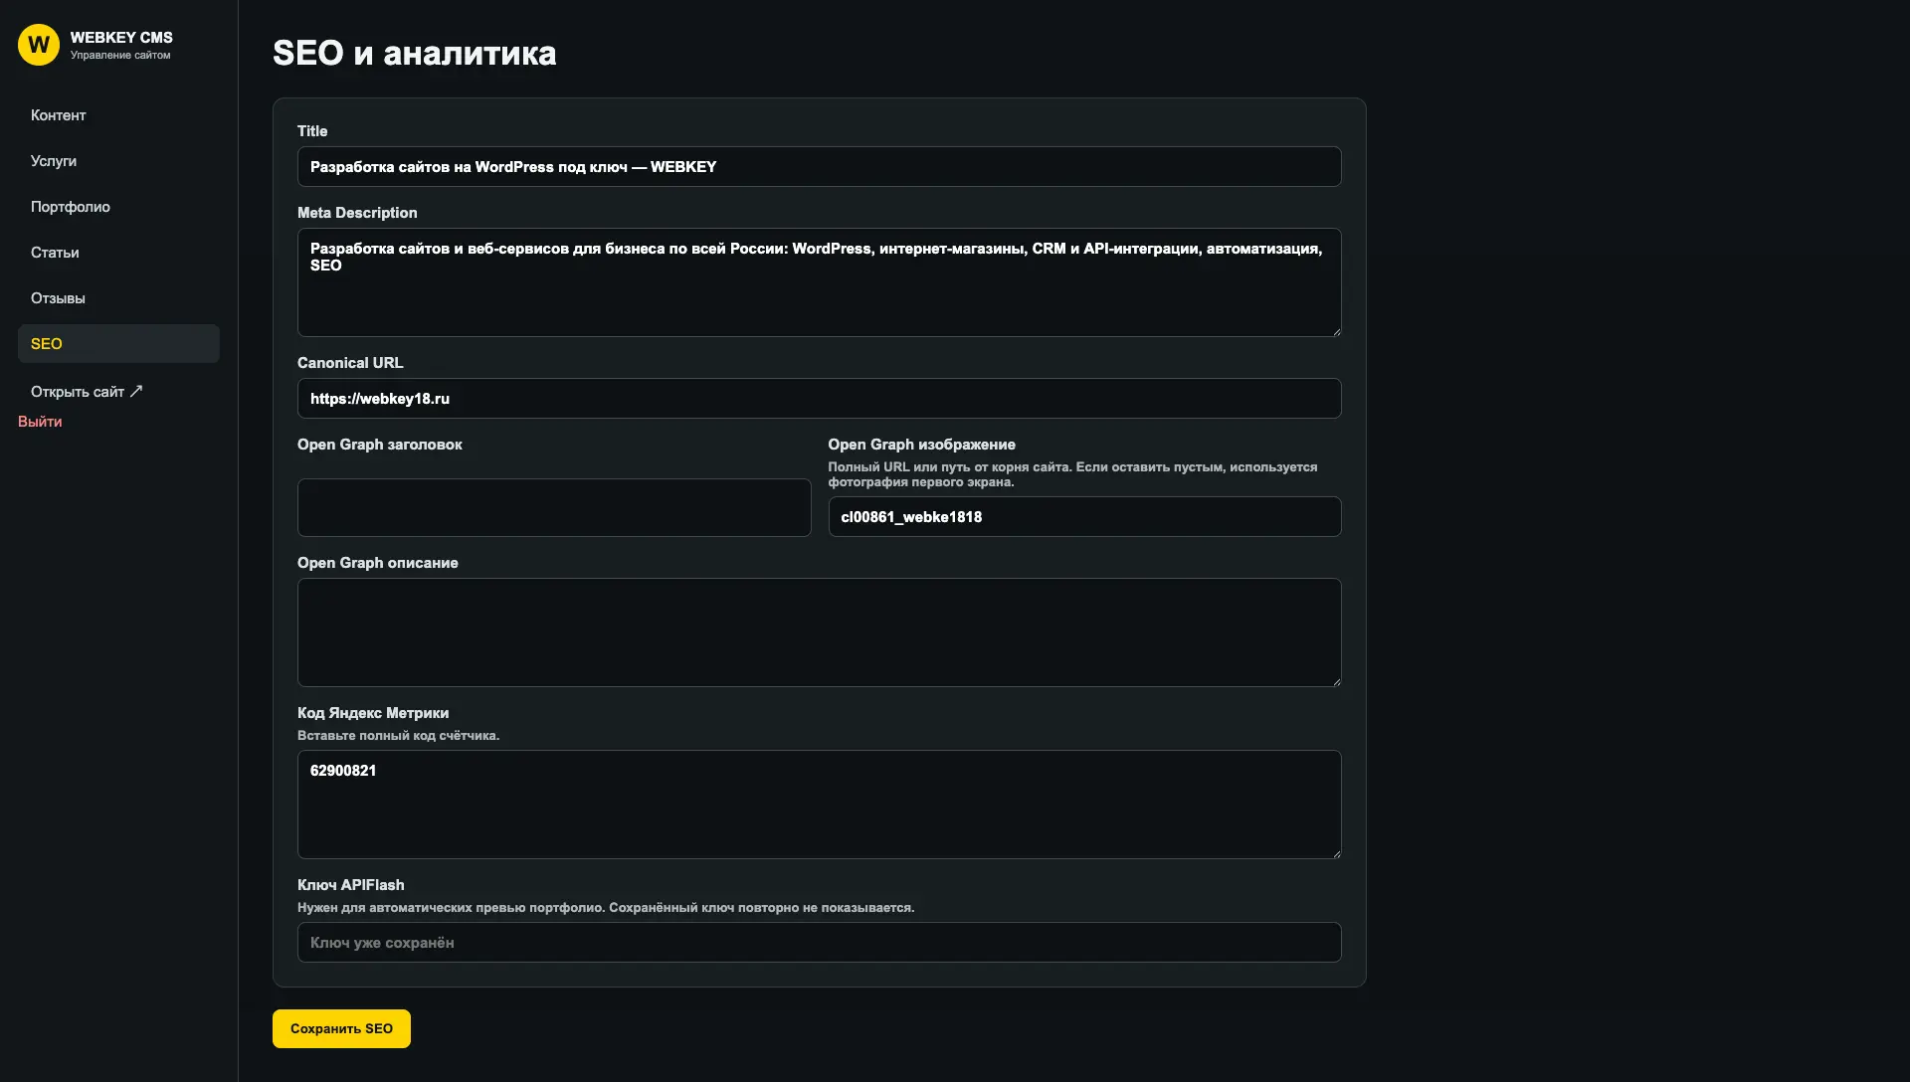1910x1082 pixels.
Task: Select the SEO sidebar item
Action: 118,344
